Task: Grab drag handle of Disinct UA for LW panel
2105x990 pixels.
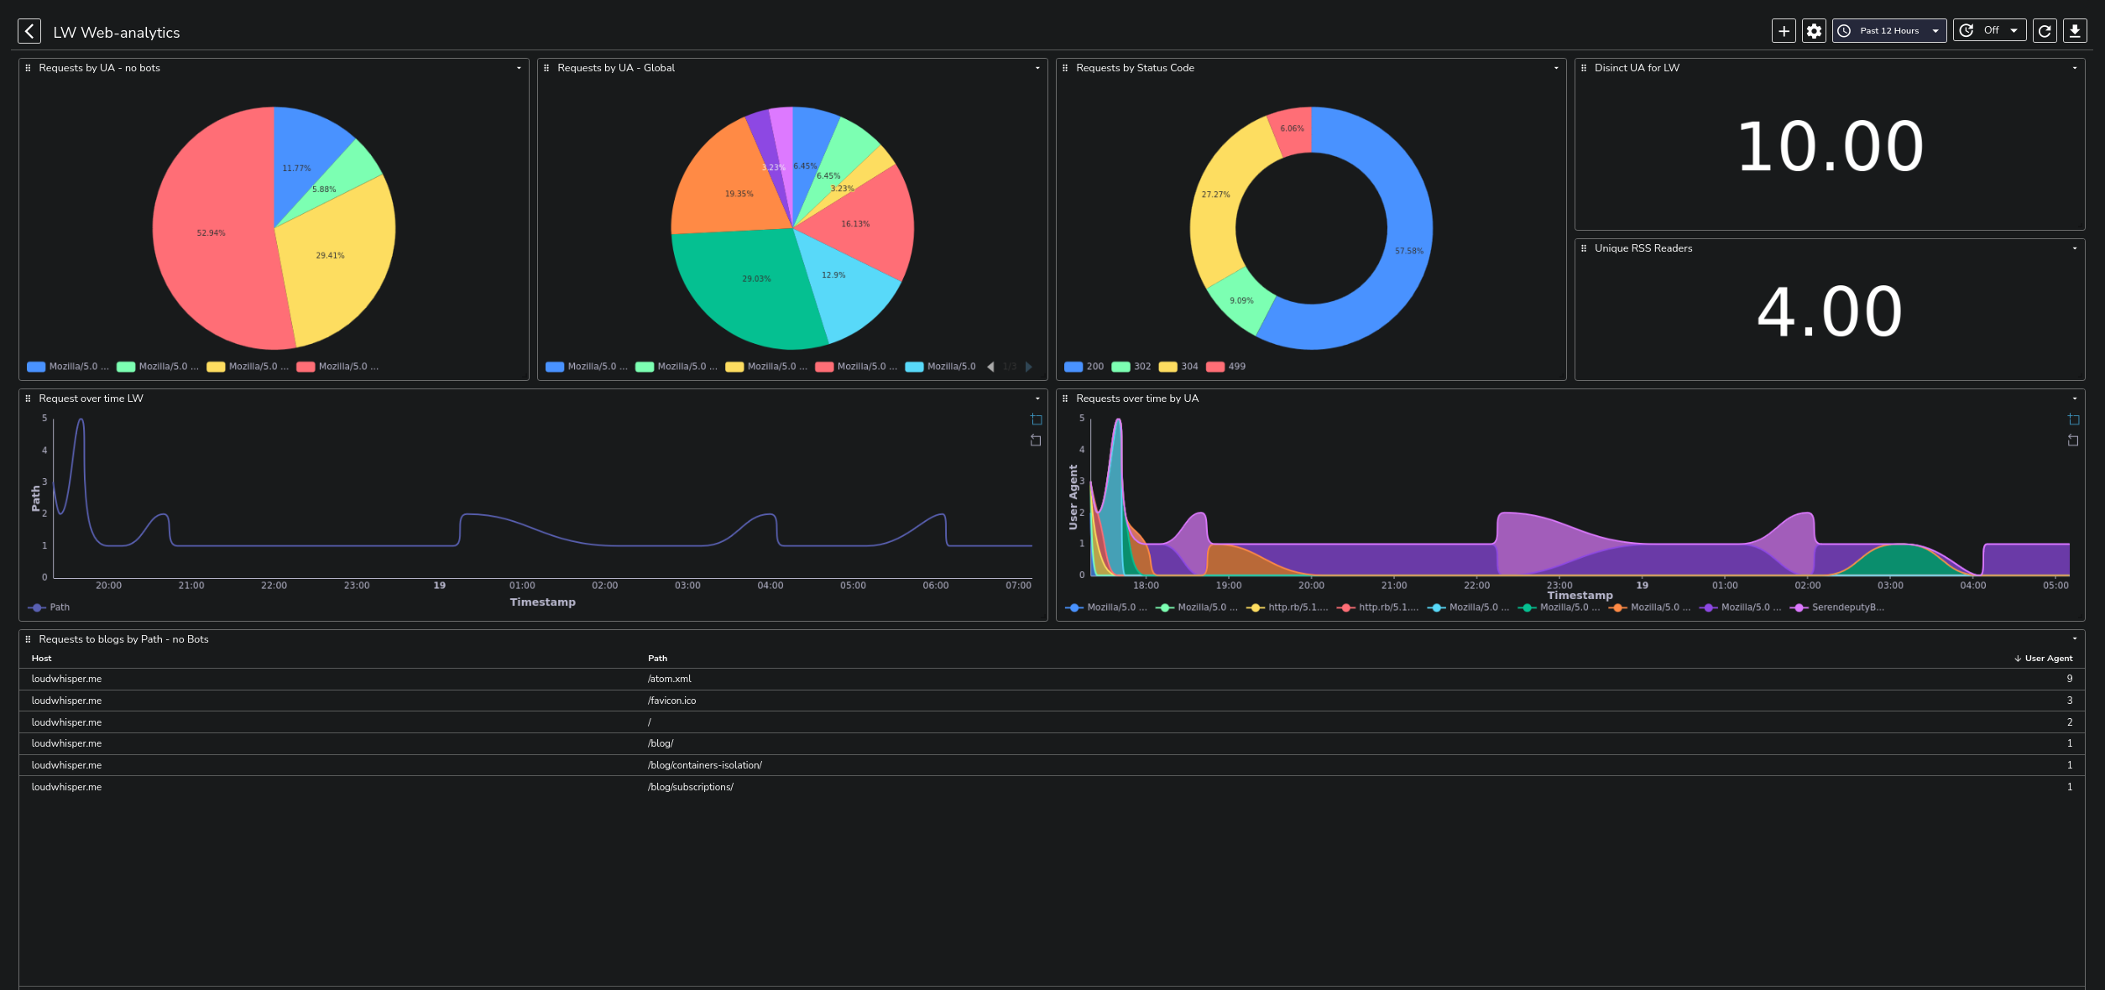Action: (x=1584, y=68)
